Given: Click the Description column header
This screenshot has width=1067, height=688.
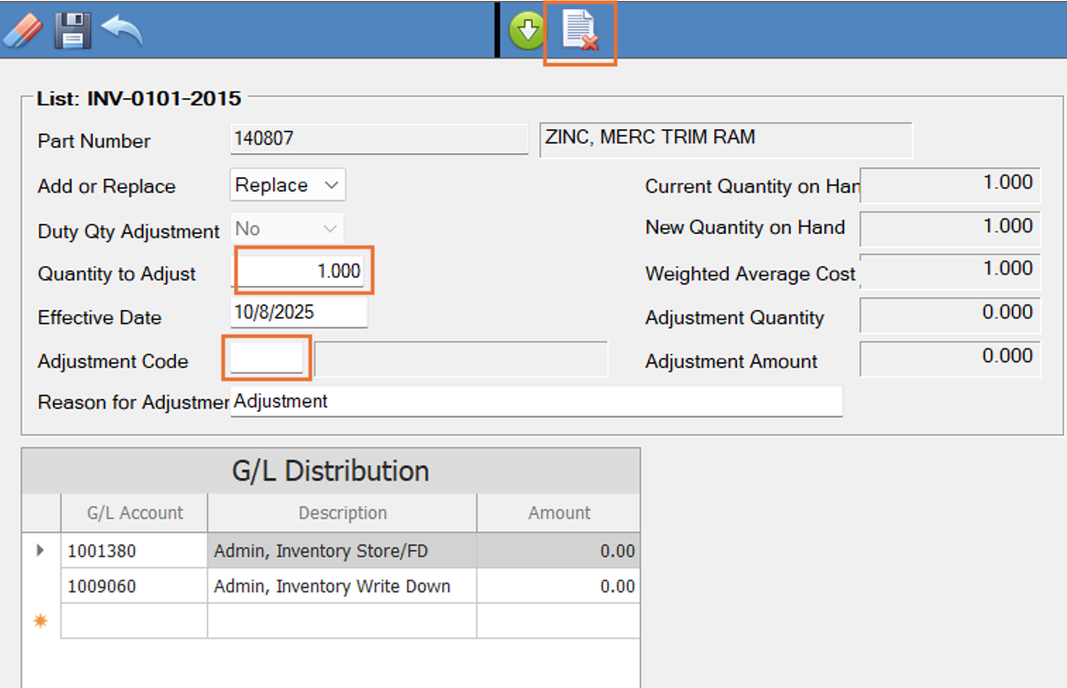Looking at the screenshot, I should [342, 513].
